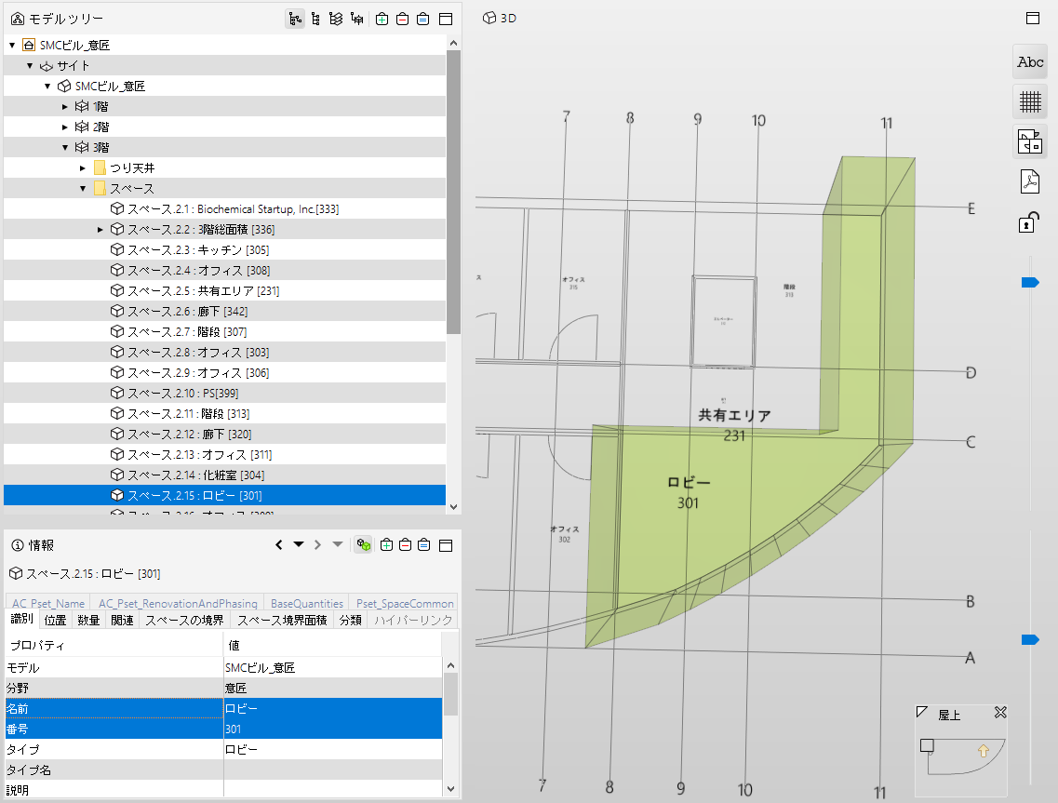Click the corner arrow icon beside 屋上
Image resolution: width=1058 pixels, height=803 pixels.
(922, 712)
